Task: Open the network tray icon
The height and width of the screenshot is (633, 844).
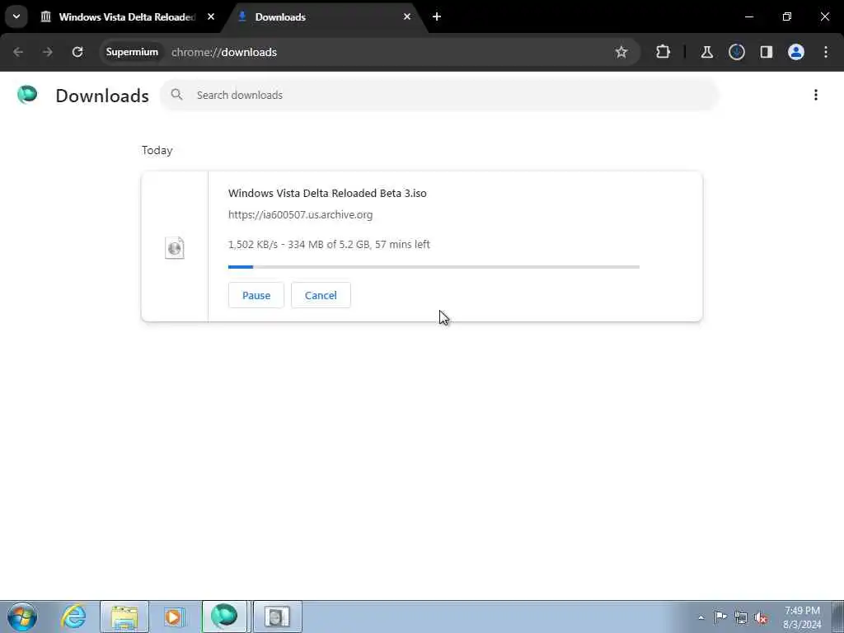Action: click(x=741, y=617)
